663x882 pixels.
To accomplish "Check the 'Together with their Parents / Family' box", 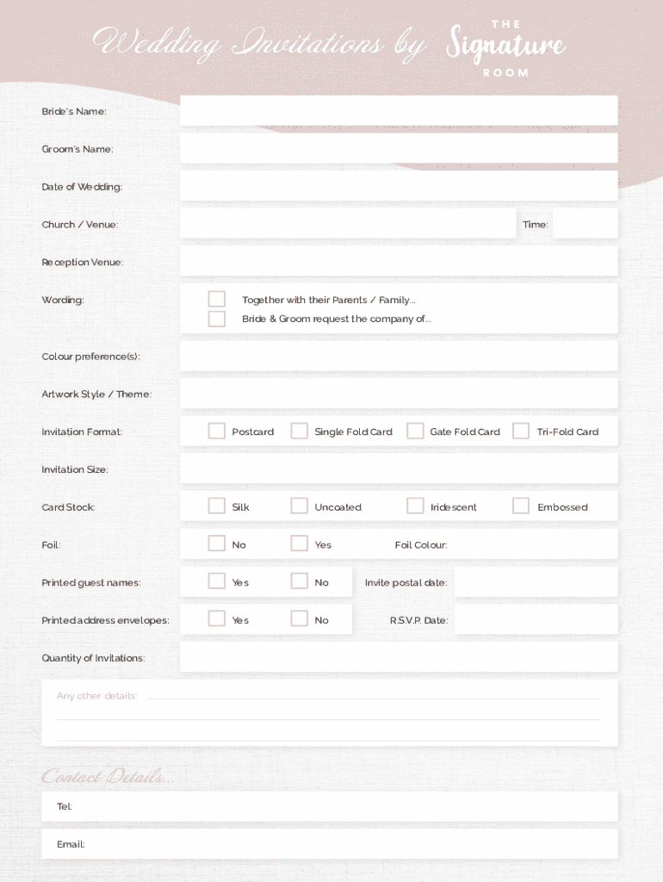I will [217, 299].
